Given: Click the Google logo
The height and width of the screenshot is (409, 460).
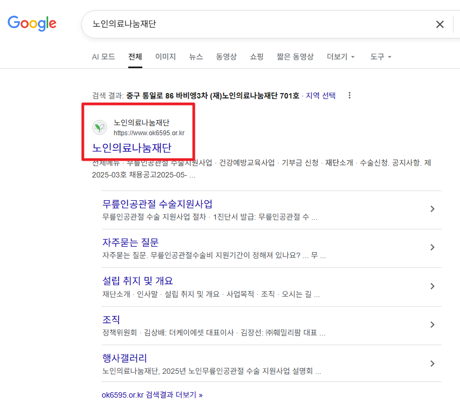Looking at the screenshot, I should coord(32,23).
